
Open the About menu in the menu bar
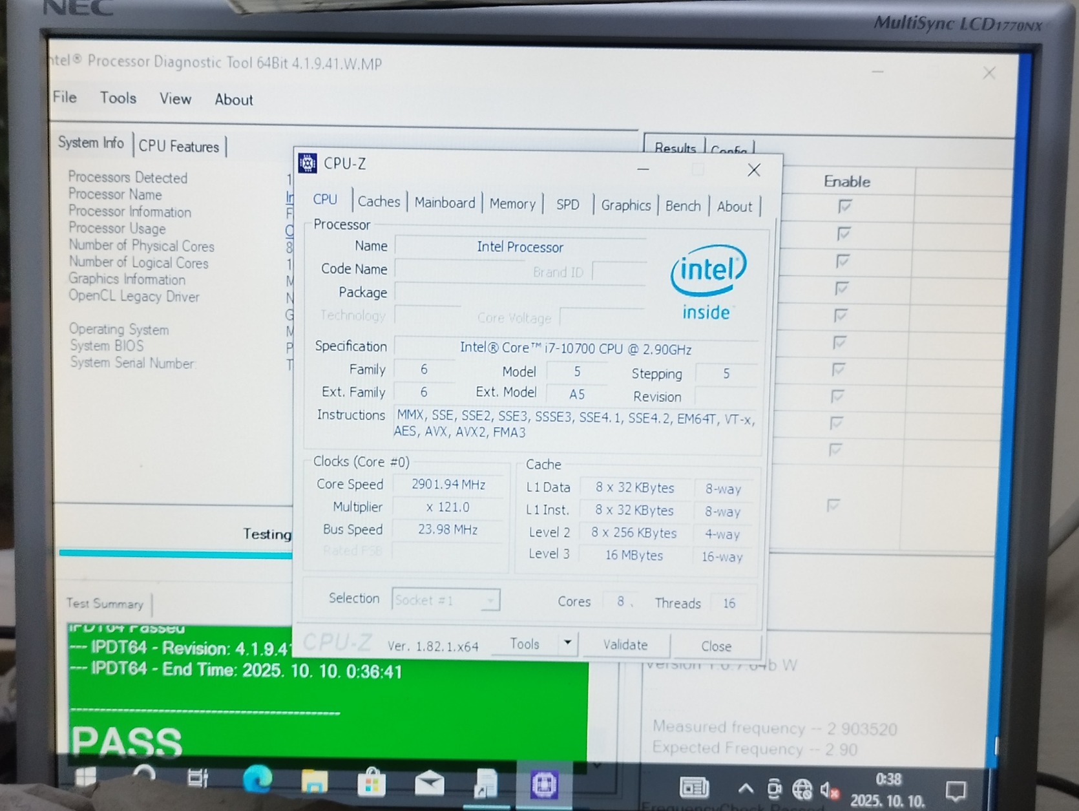[x=234, y=100]
